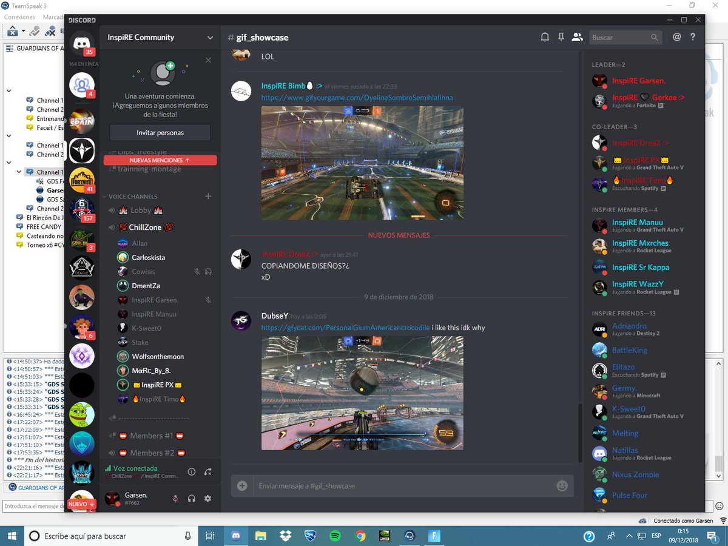Open Chrome from the taskbar

[360, 536]
